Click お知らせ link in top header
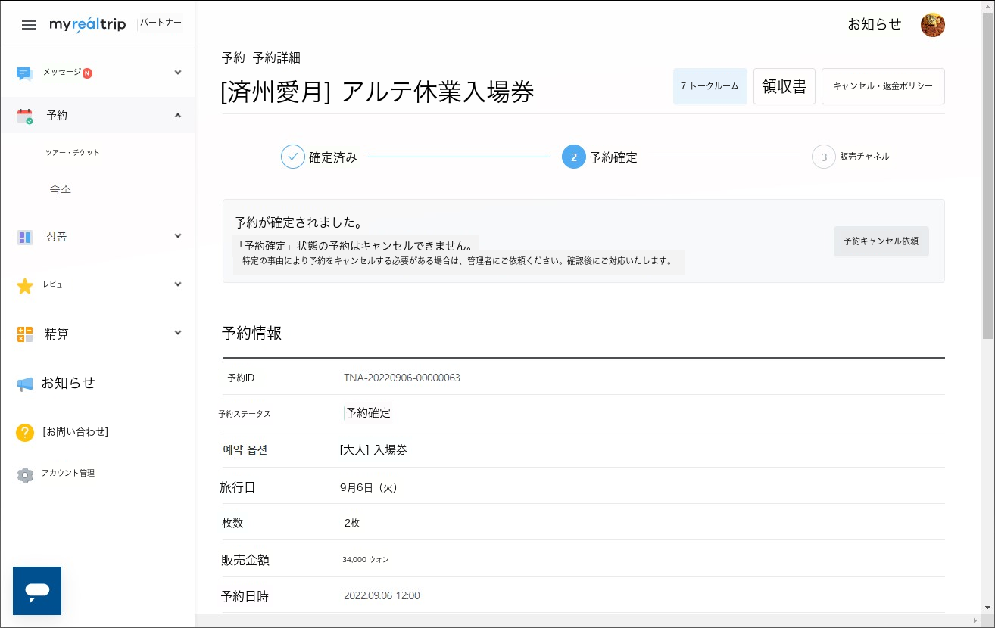 (875, 24)
